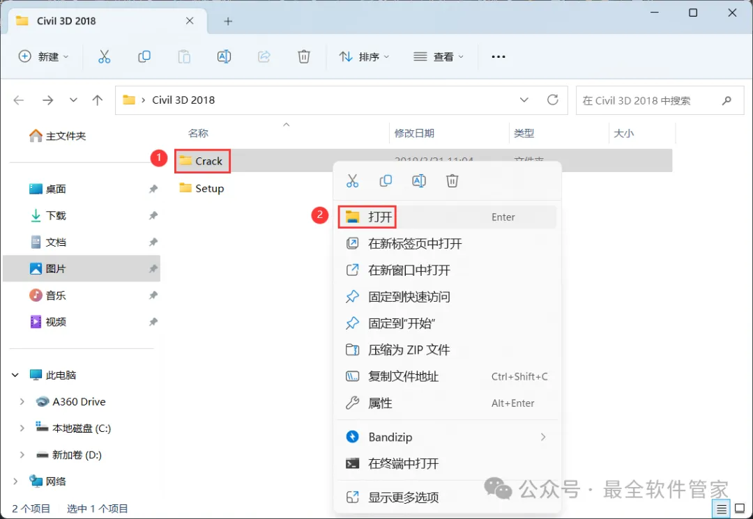Choose 在新窗口中打开
The width and height of the screenshot is (753, 519).
(447, 270)
